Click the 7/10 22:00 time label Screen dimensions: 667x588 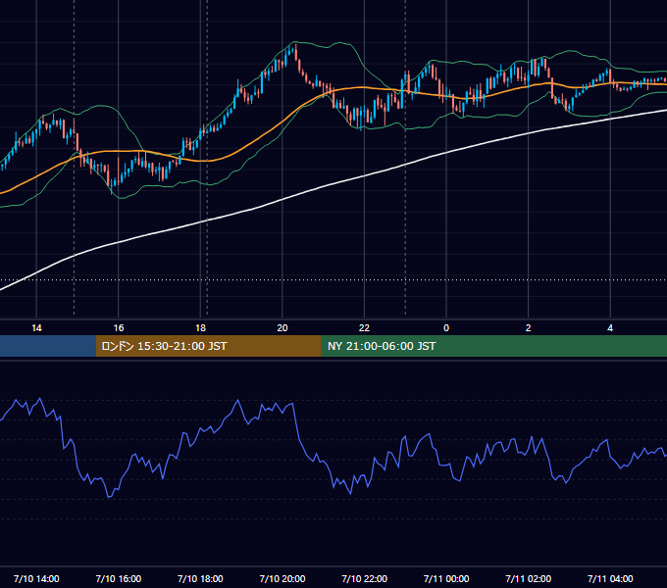point(364,578)
